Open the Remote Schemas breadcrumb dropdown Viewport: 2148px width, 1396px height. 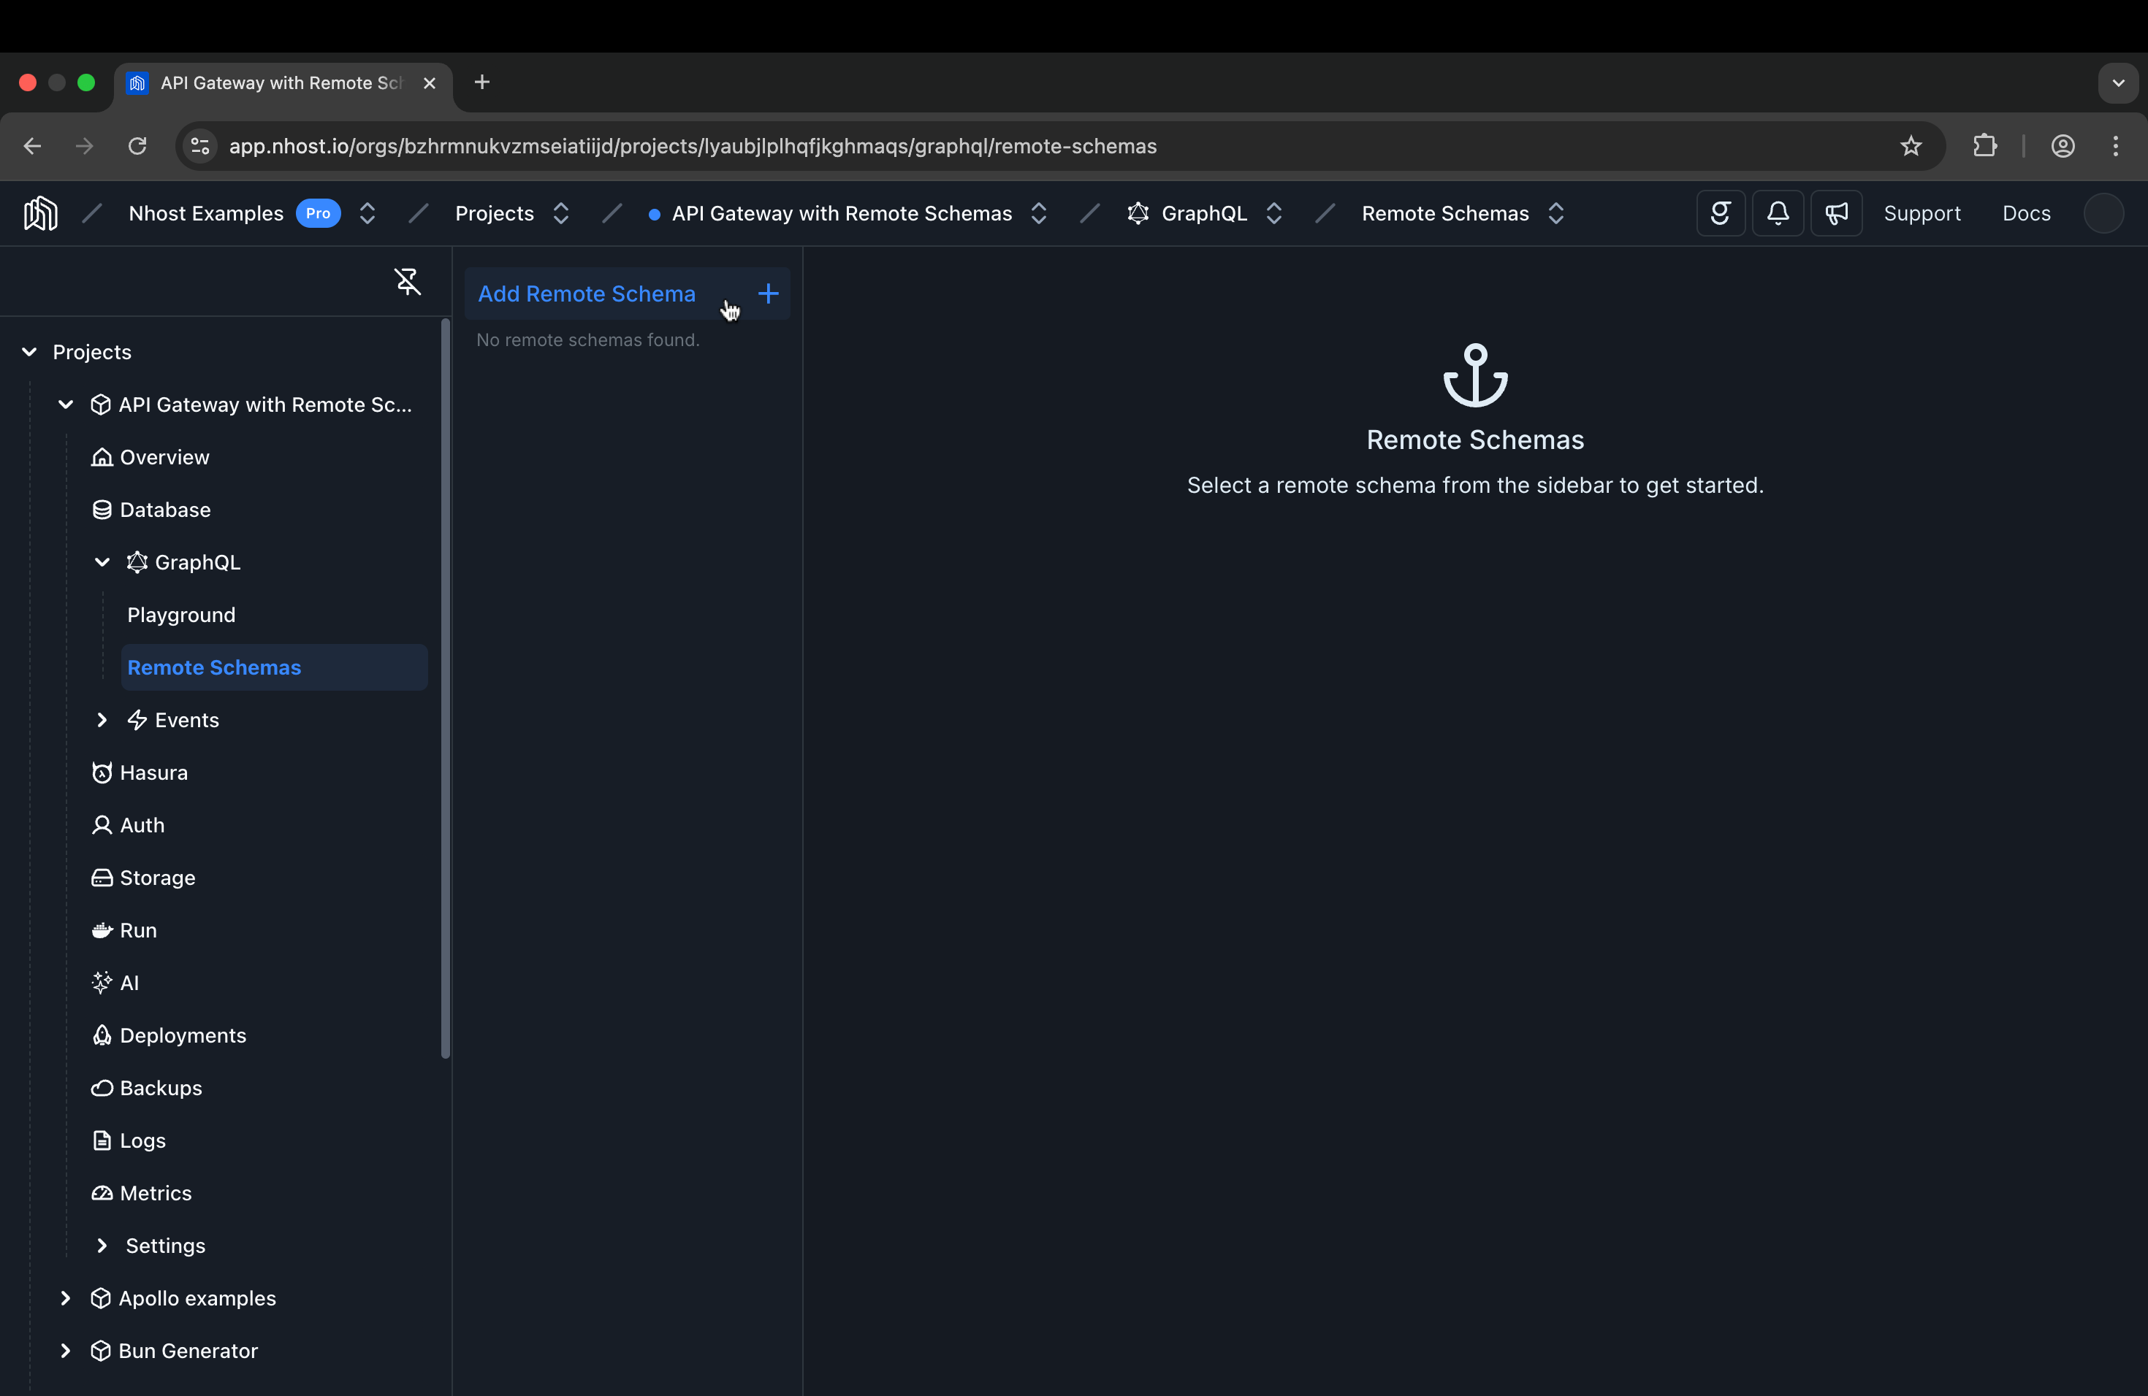pos(1556,212)
